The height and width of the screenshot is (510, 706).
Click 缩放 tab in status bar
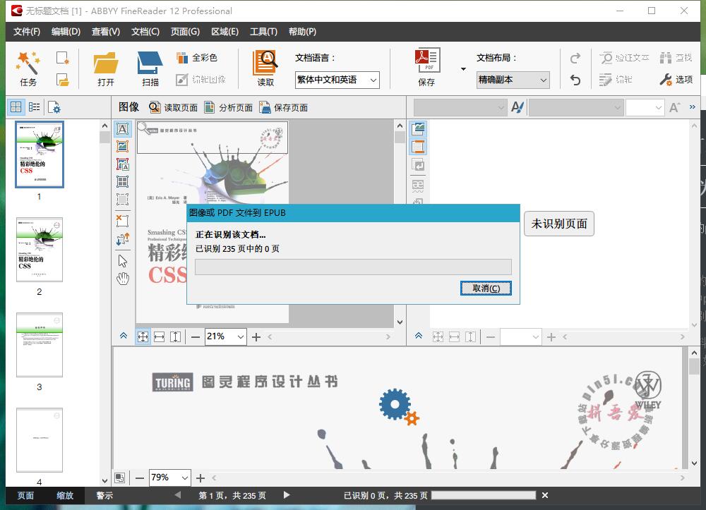click(65, 496)
